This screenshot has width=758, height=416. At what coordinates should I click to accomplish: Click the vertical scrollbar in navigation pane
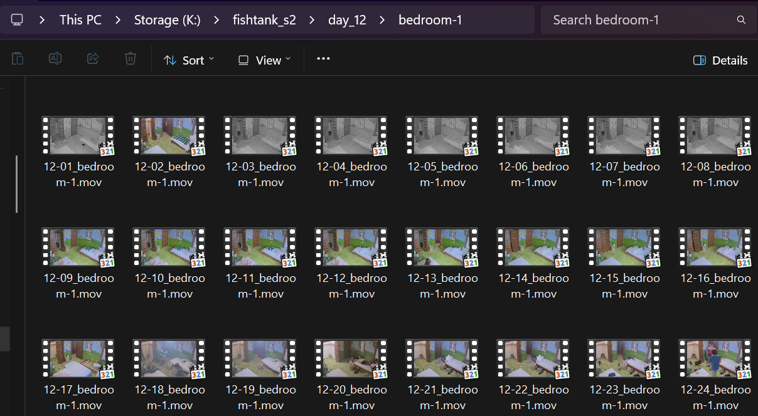[x=16, y=185]
